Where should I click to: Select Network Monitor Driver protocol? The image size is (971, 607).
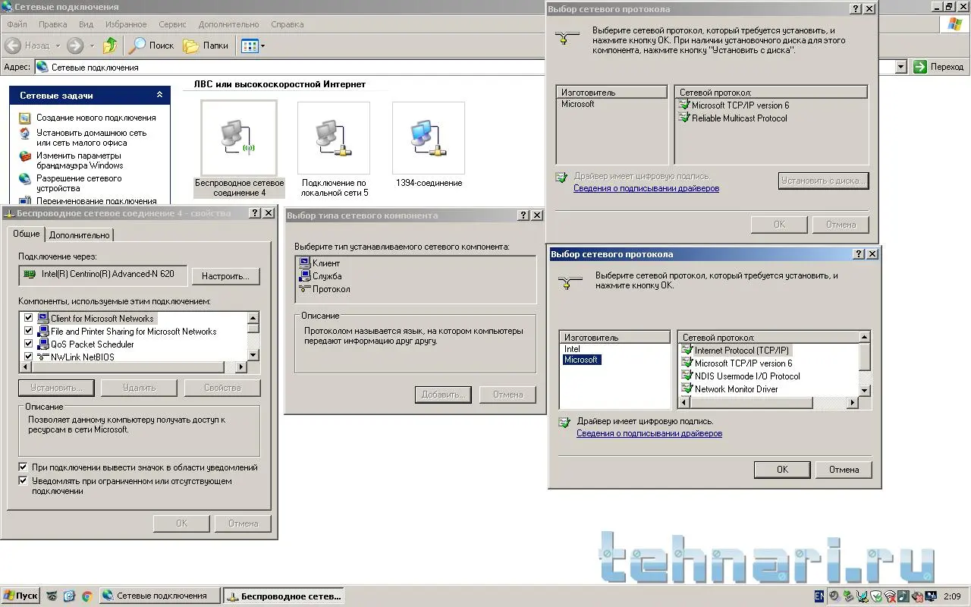click(730, 389)
